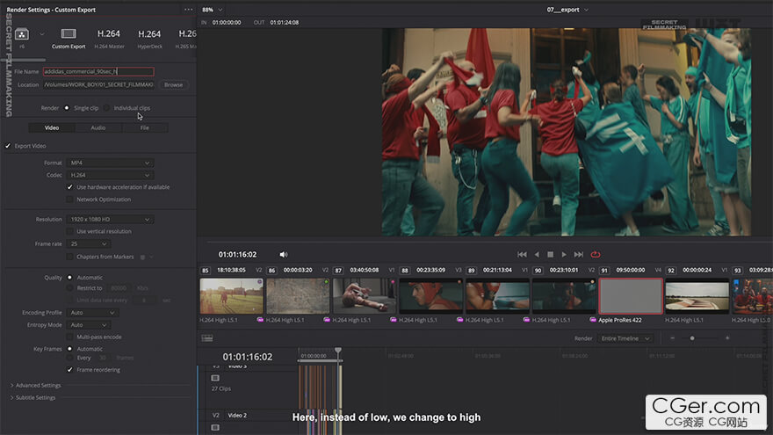Screen dimensions: 773x435
Task: Select the Custom Export preset icon
Action: 68,34
